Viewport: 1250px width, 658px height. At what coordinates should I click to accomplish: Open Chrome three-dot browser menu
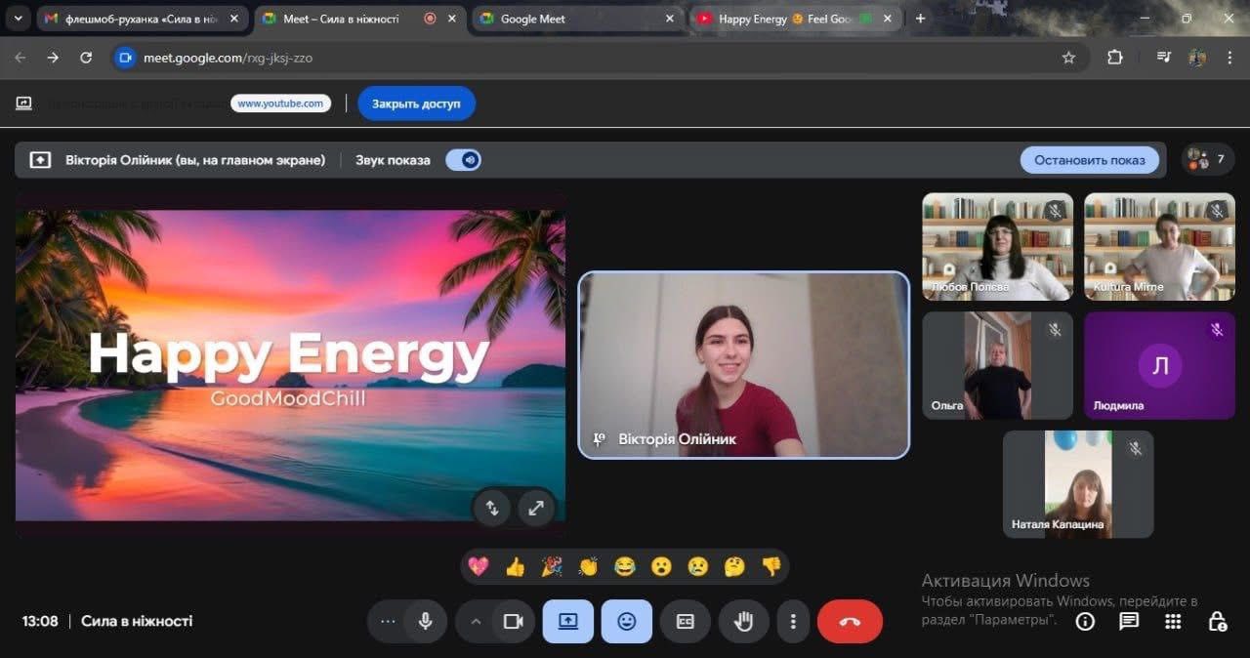coord(1228,58)
